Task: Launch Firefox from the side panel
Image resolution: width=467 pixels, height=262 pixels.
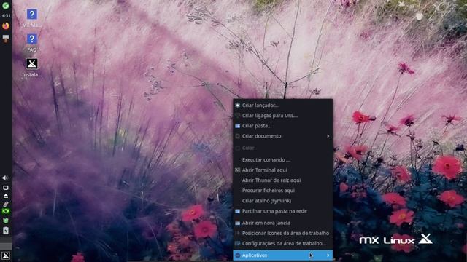Action: pos(6,26)
